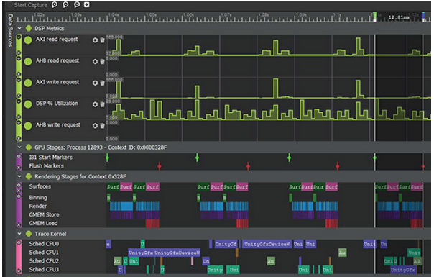434x277 pixels.
Task: Click the long UnityGfxDeviceW block on Sched CPU0
Action: tap(267, 244)
